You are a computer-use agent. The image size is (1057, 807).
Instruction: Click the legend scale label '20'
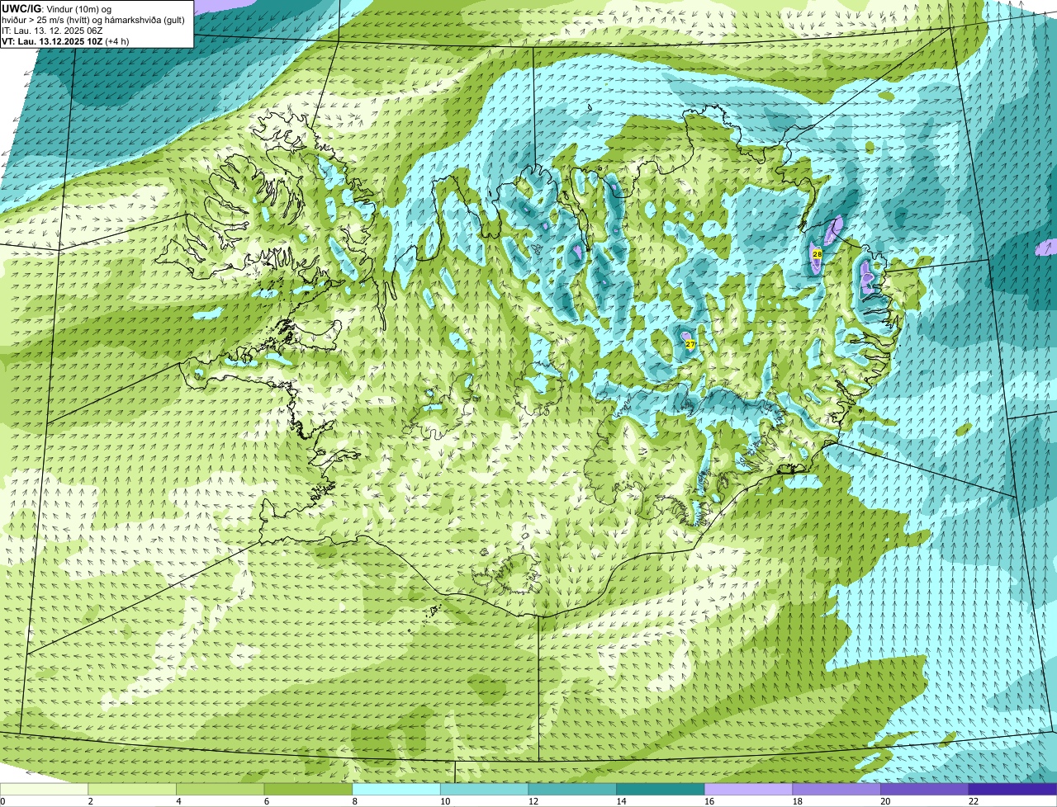click(x=885, y=801)
